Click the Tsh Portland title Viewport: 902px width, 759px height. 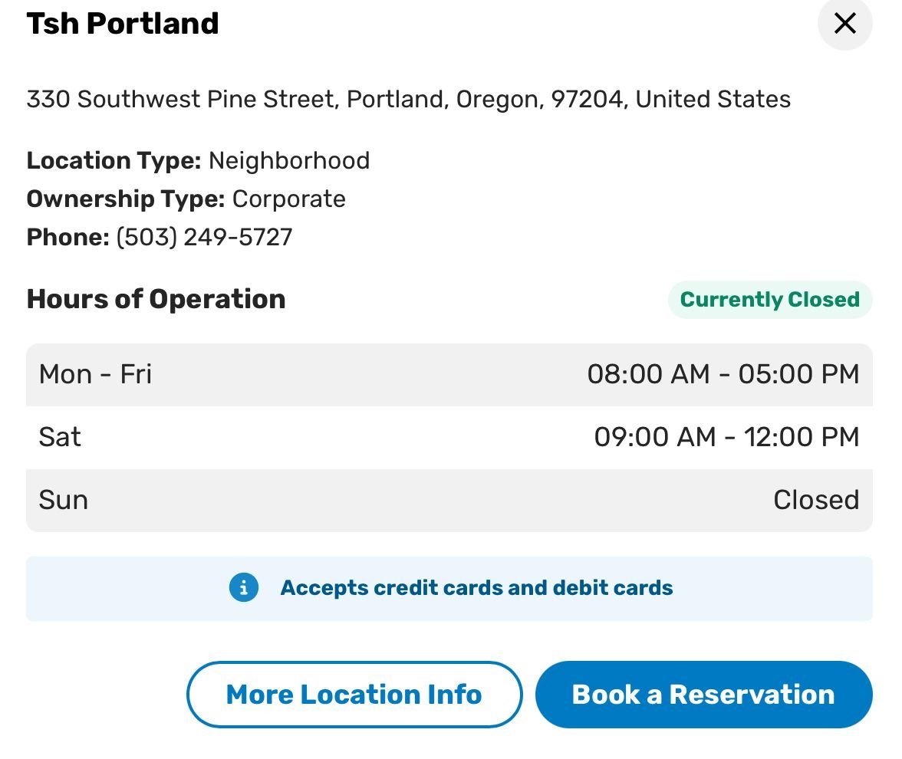pos(123,24)
